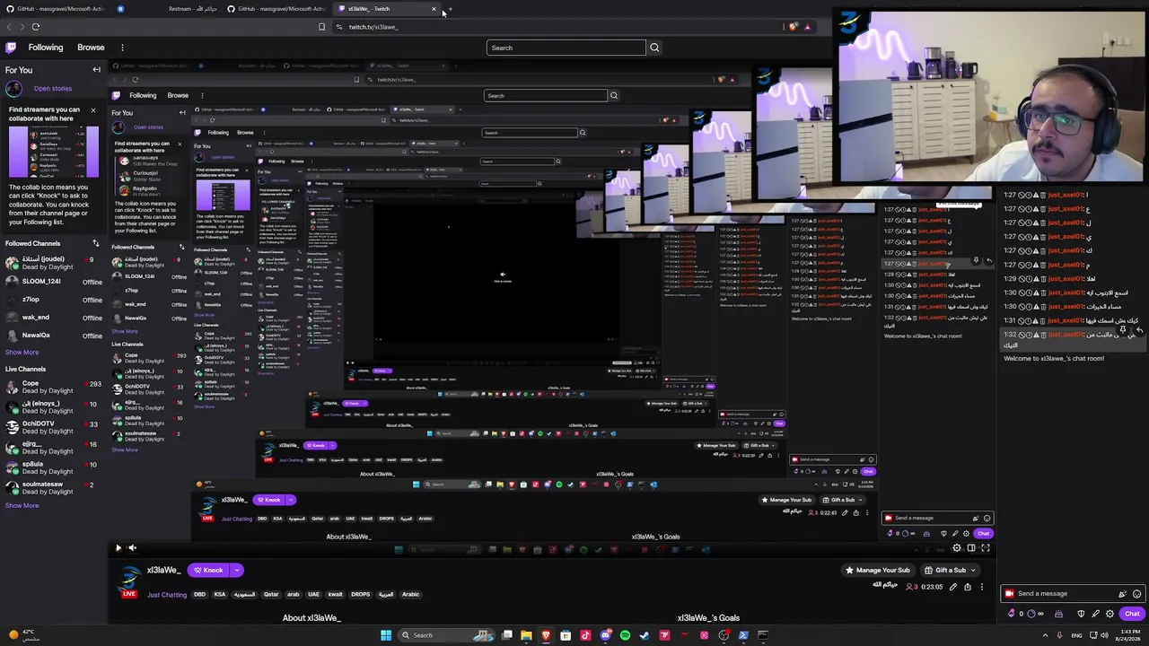Open chat settings gear icon
The image size is (1149, 646).
click(x=1110, y=614)
